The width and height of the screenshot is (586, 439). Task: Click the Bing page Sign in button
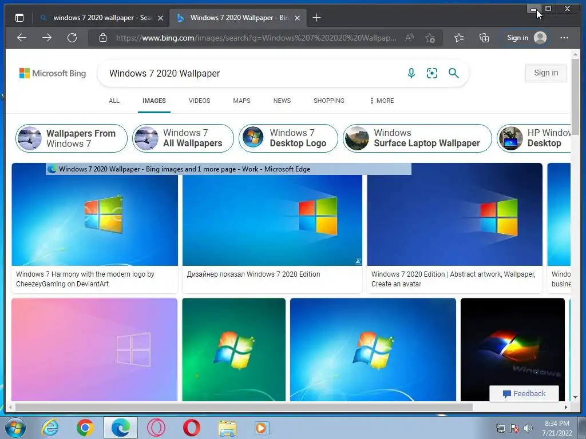pyautogui.click(x=546, y=73)
